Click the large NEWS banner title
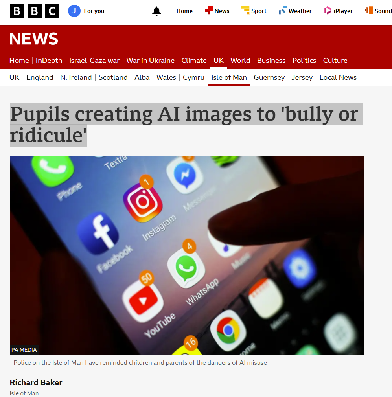Screen dimensions: 392x397 [x=34, y=39]
